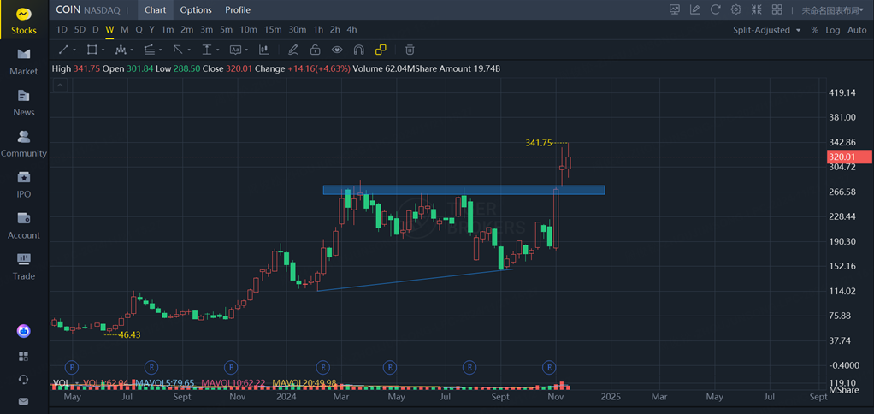Toggle the Log scale
Screen dimensions: 874x414
(x=833, y=30)
